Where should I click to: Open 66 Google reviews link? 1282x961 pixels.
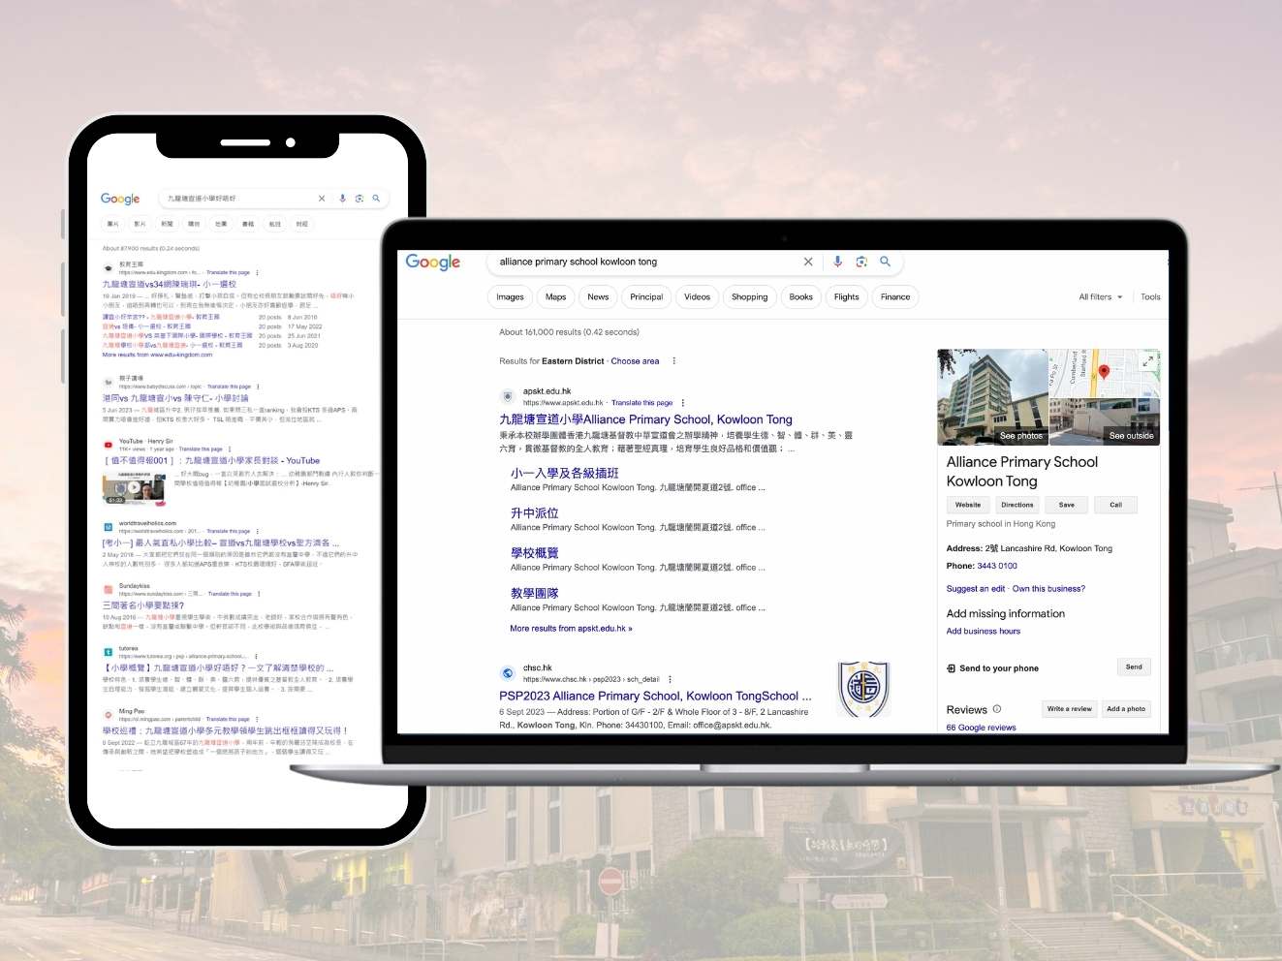pos(981,728)
